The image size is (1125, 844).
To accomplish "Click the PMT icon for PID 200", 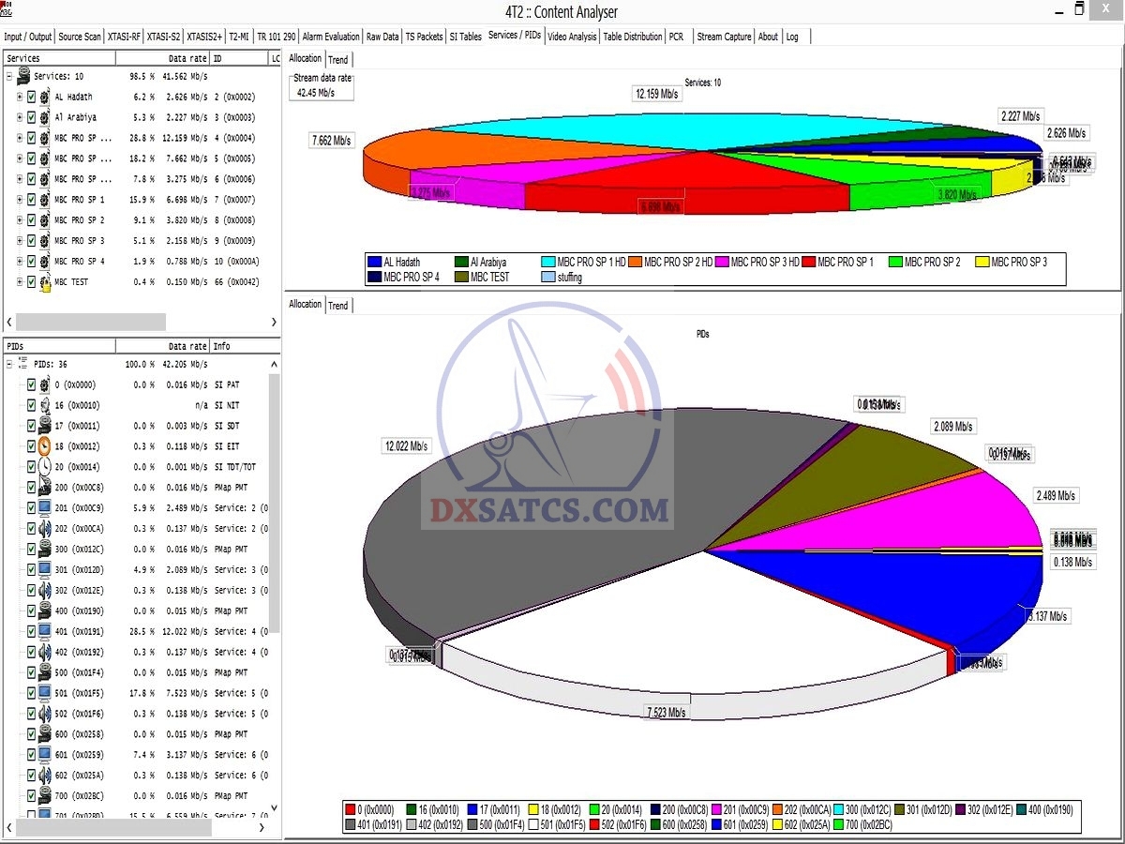I will coord(44,488).
